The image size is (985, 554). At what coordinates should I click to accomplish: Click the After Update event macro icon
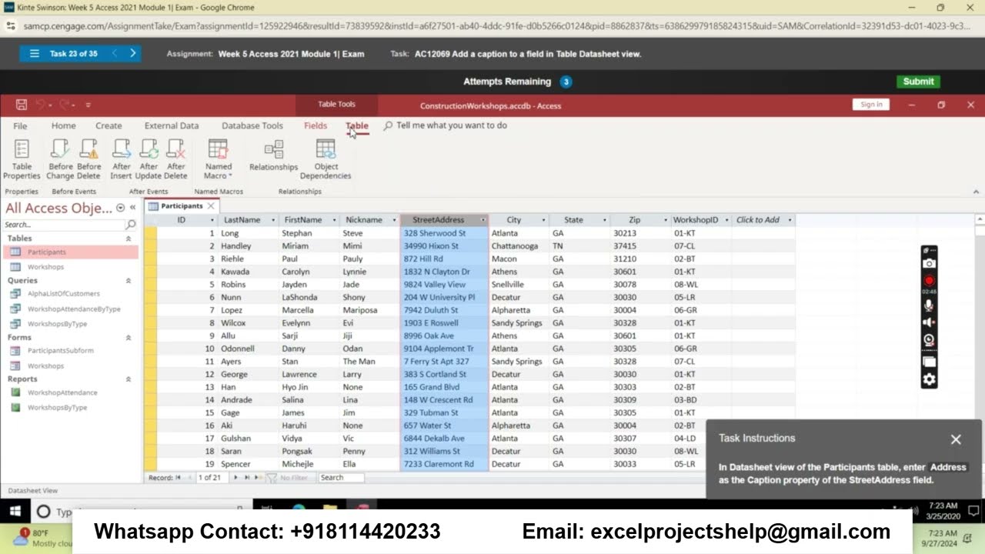(x=149, y=160)
